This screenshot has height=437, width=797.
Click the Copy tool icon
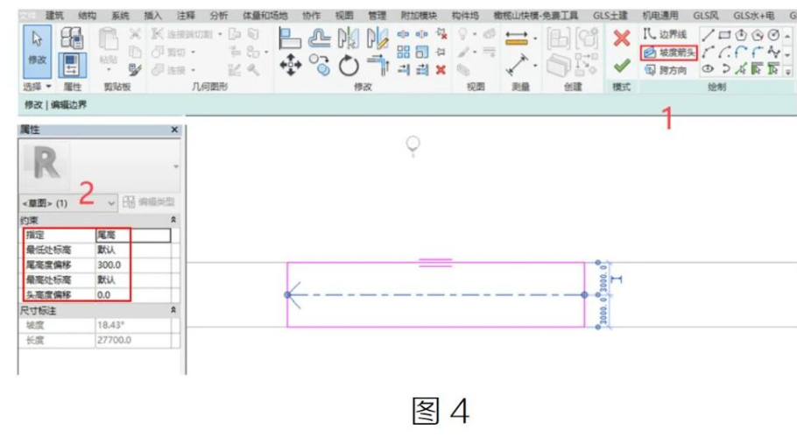coord(320,66)
